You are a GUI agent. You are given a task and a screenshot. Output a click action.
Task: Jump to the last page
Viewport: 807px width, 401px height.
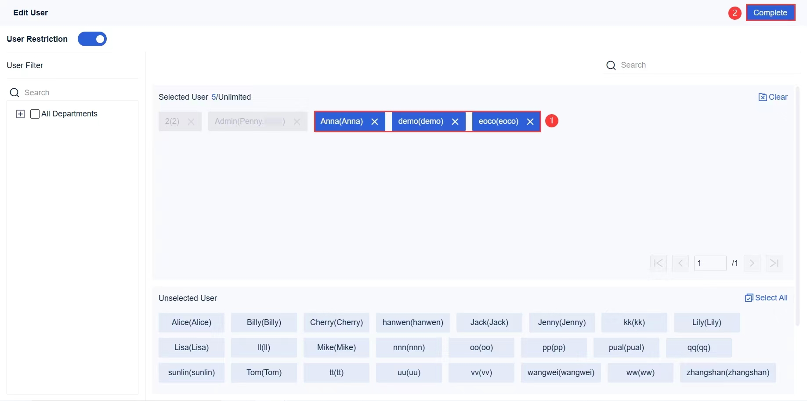774,263
